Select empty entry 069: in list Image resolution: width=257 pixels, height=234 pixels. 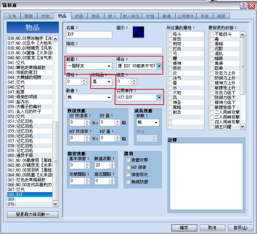(30, 199)
